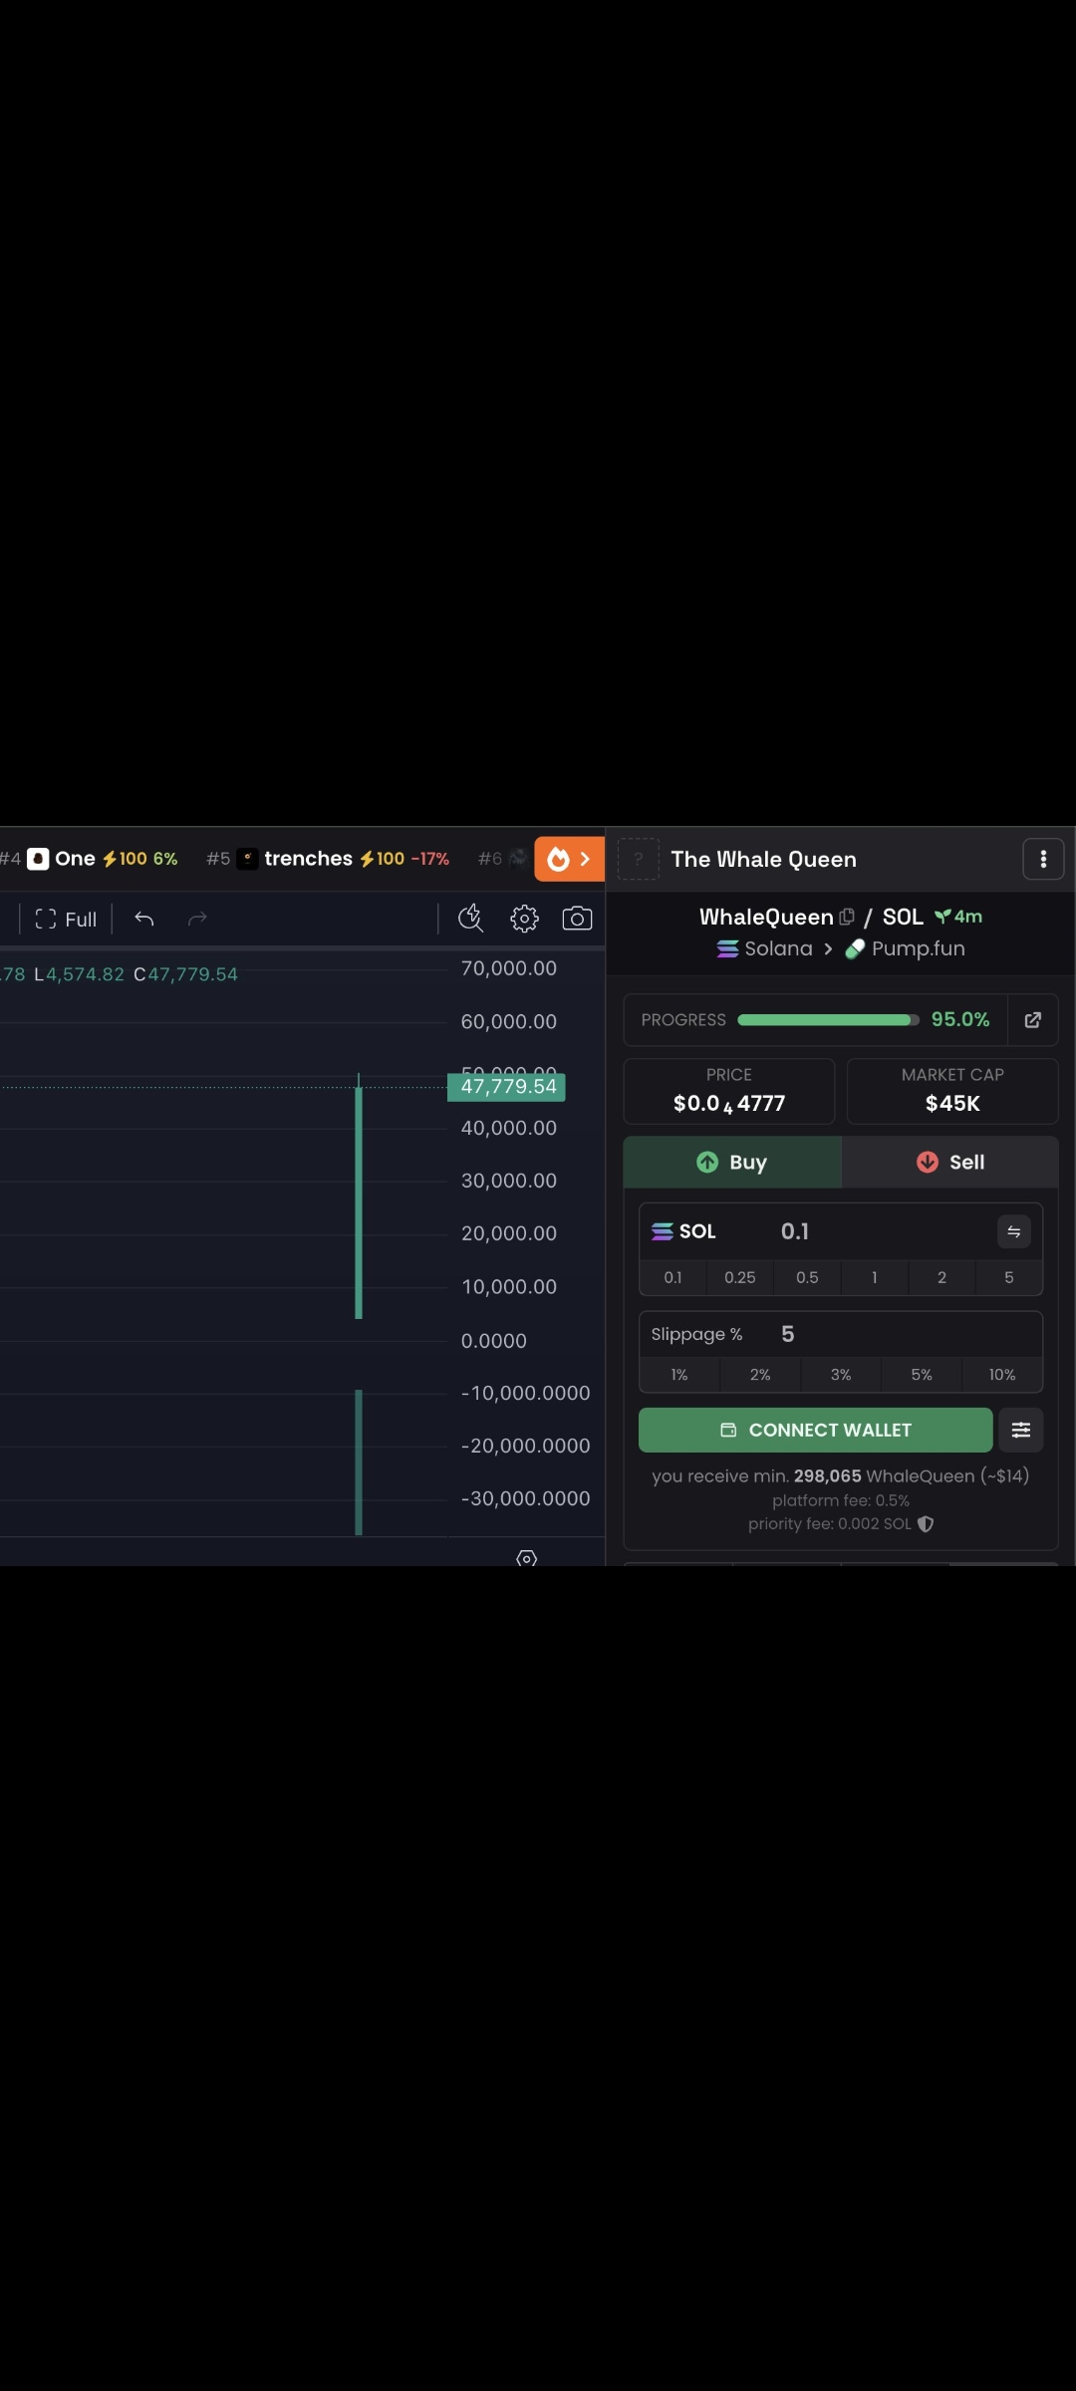The height and width of the screenshot is (2391, 1076).
Task: Open three-dot options menu for The Whale Queen
Action: tap(1043, 859)
